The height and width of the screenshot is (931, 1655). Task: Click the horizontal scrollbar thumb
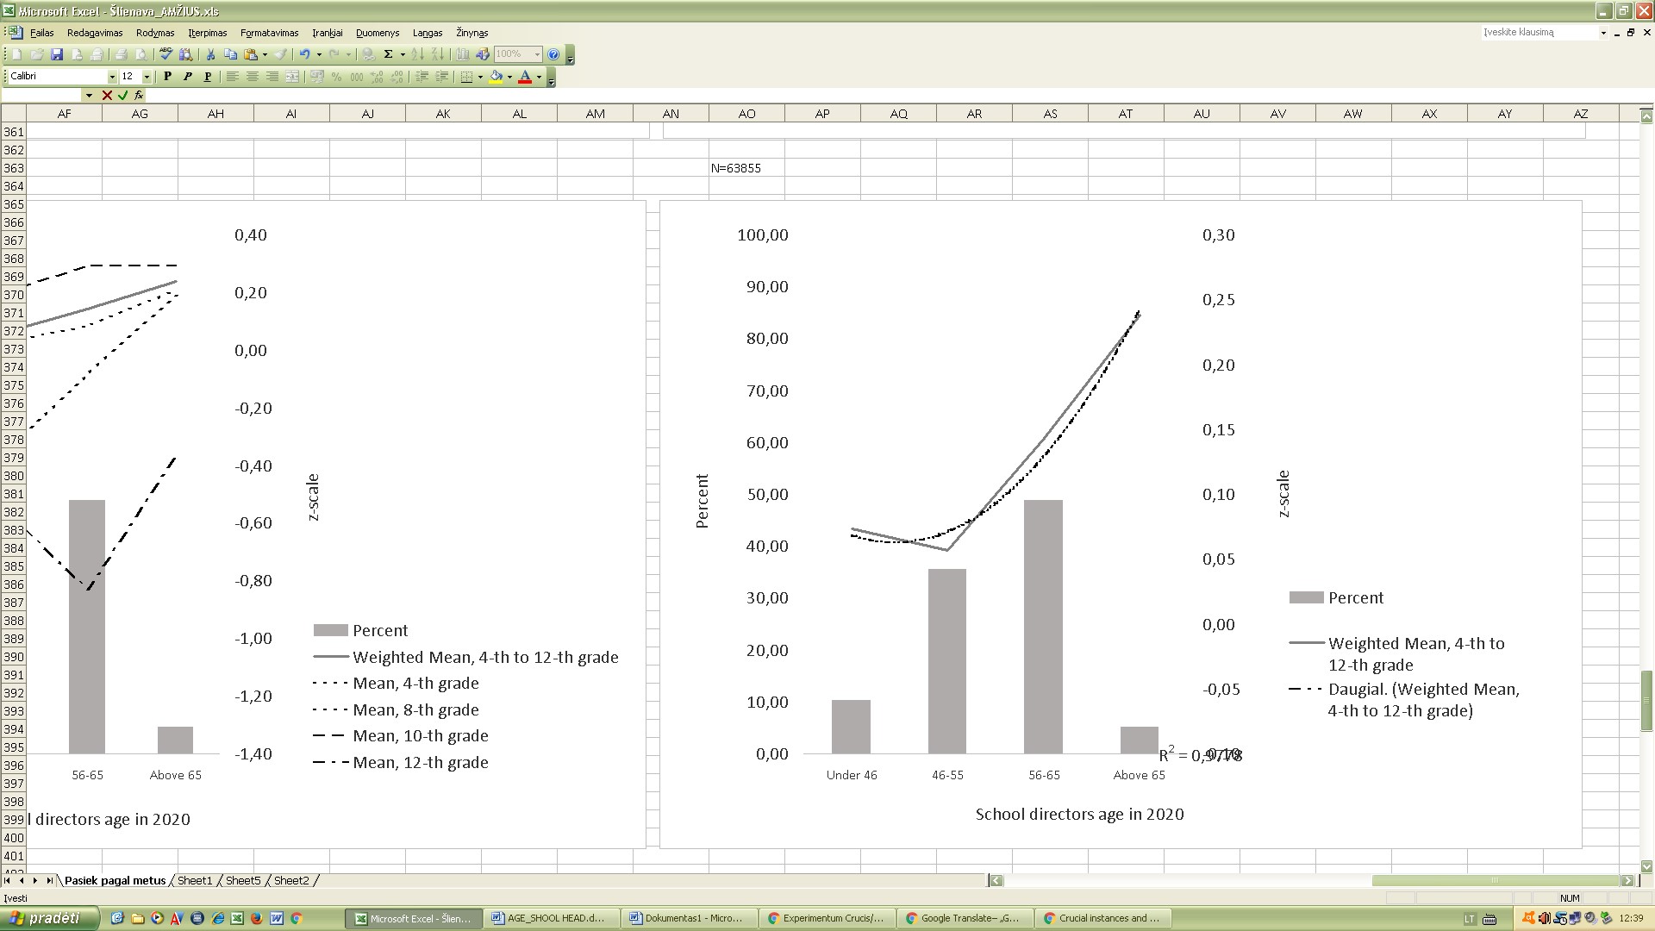(x=1496, y=880)
